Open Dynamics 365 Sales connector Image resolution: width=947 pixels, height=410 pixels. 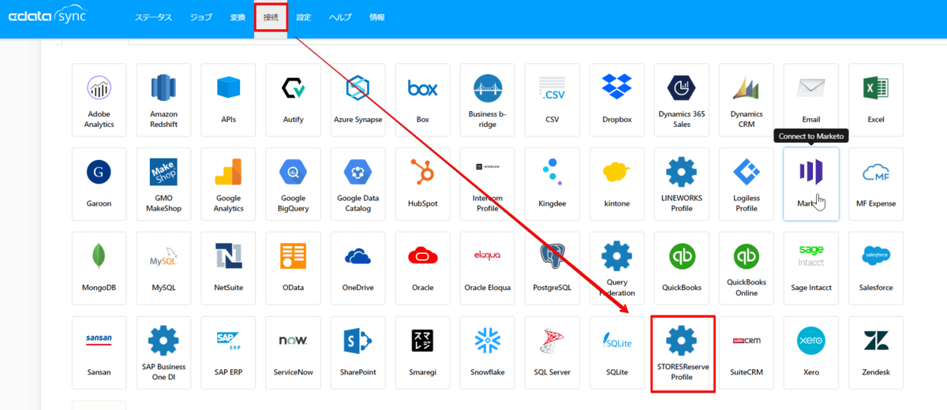click(681, 100)
